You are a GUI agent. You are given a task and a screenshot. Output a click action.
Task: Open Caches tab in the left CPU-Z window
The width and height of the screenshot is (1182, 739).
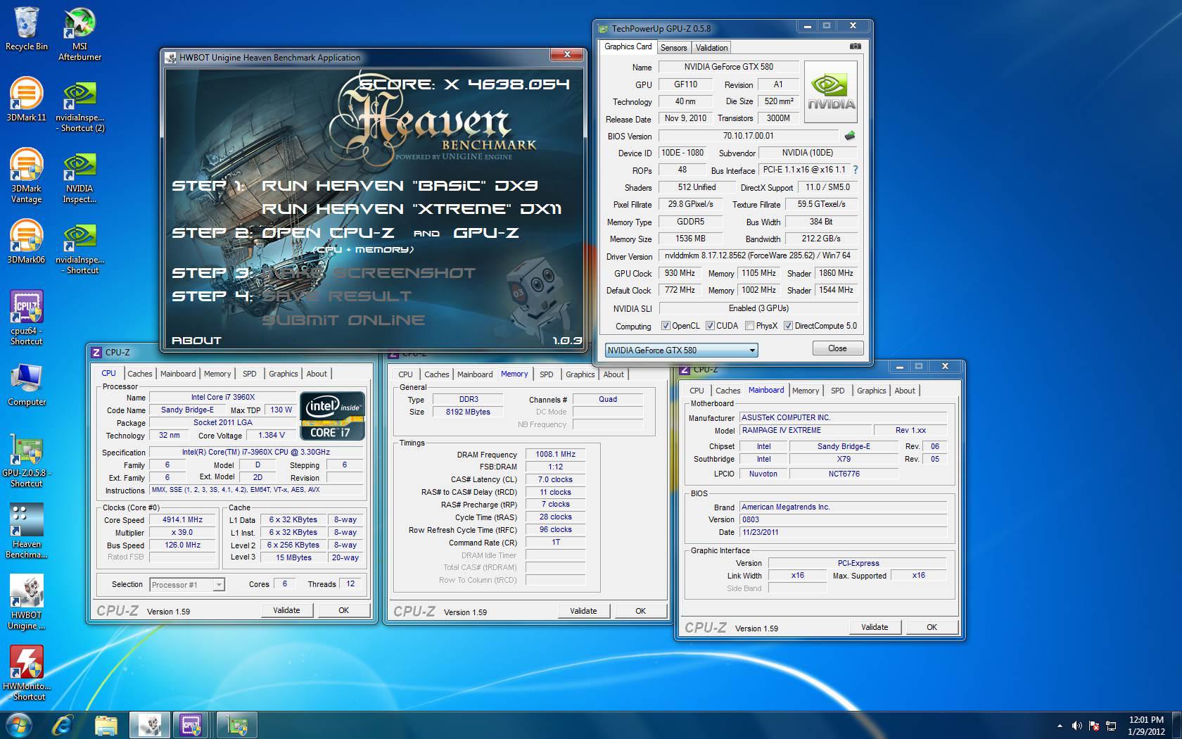(139, 374)
